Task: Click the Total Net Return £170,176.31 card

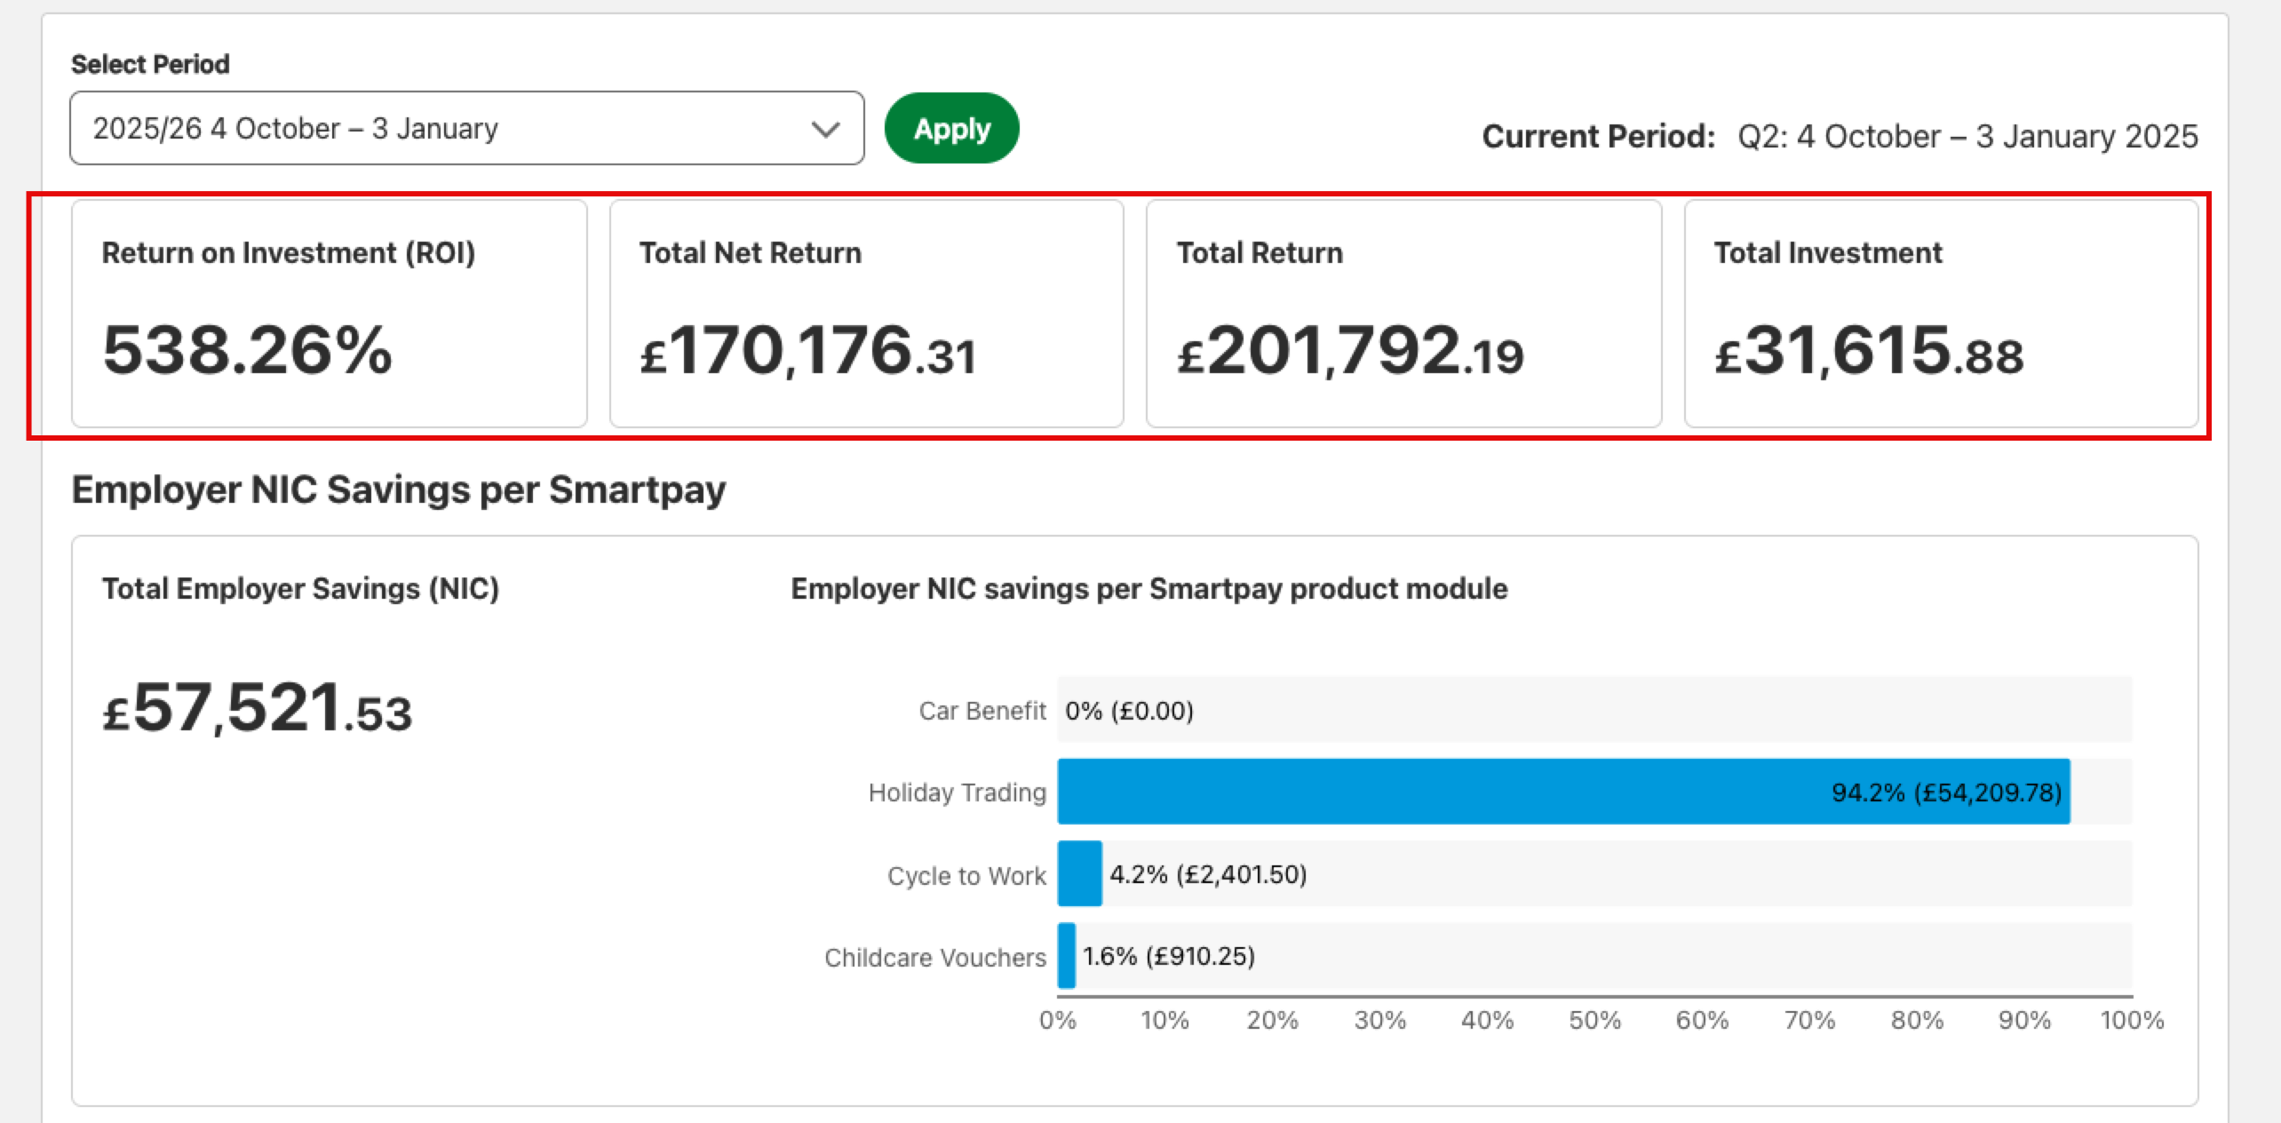Action: pyautogui.click(x=867, y=314)
